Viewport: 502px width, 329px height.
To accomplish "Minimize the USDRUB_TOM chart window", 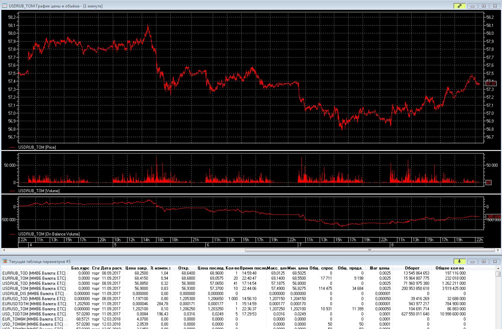I will click(x=473, y=6).
